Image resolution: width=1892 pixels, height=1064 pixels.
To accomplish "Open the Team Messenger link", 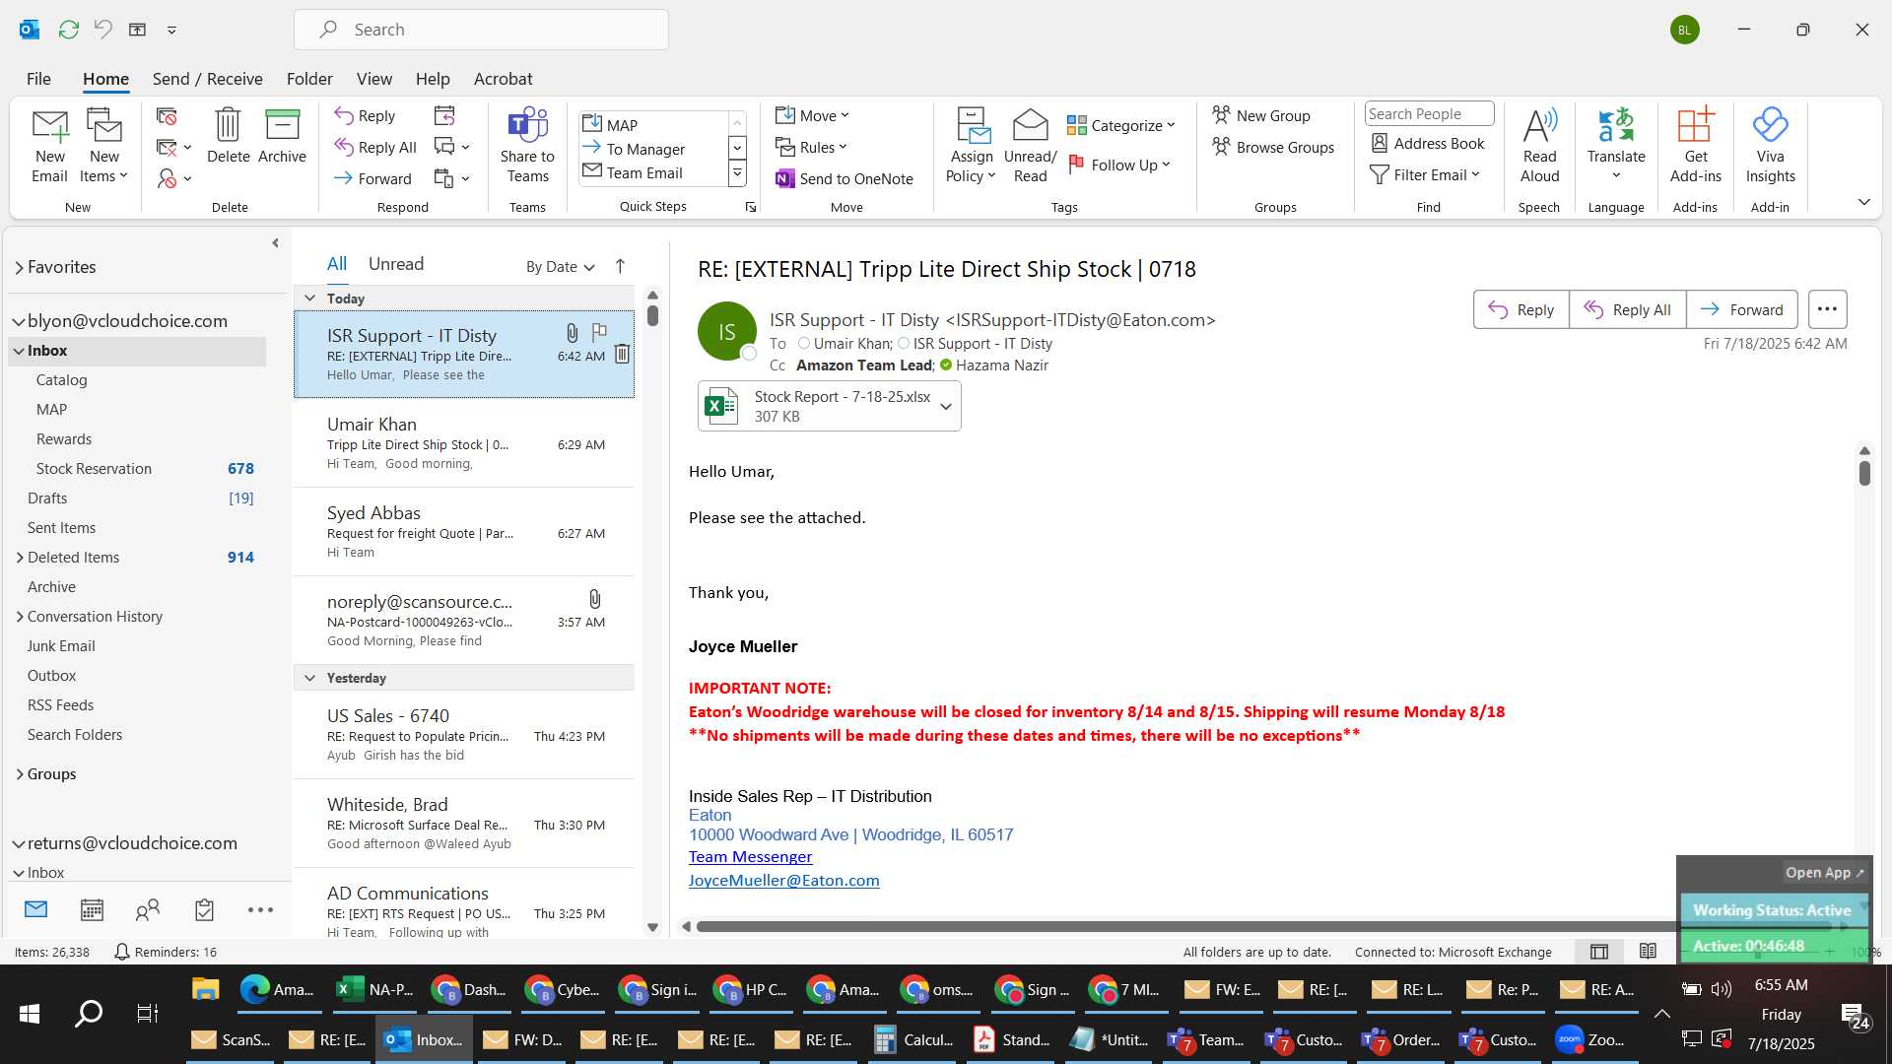I will click(750, 857).
